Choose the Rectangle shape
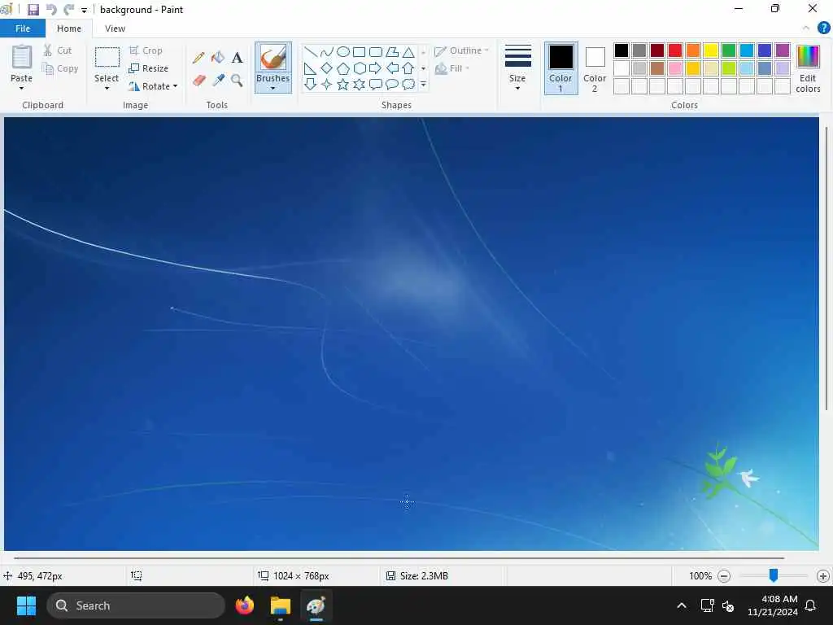Viewport: 833px width, 625px height. (x=360, y=51)
